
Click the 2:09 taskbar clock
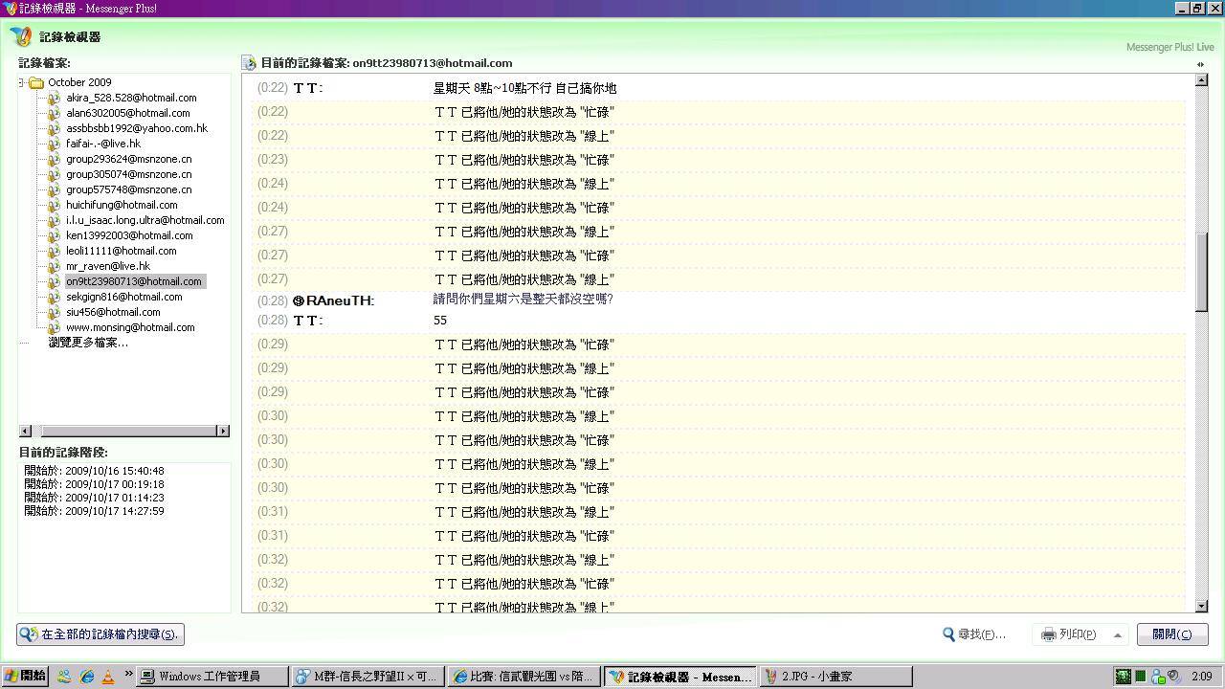(x=1202, y=677)
